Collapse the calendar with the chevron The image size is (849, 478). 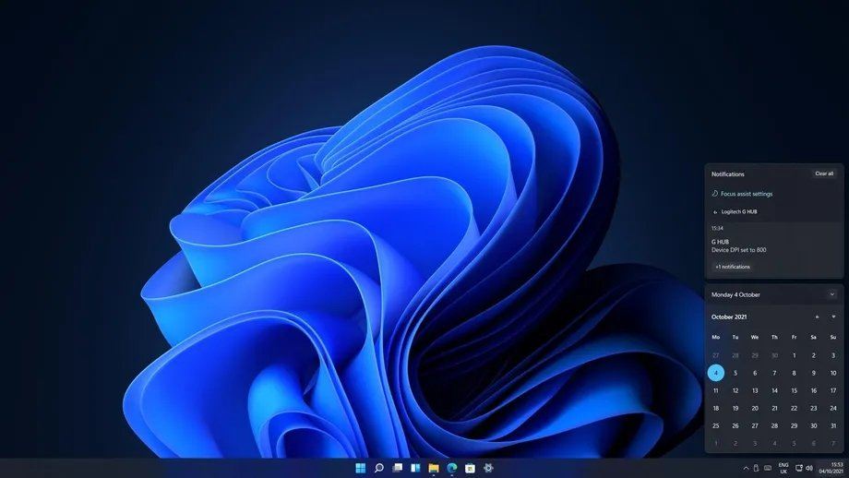(831, 294)
